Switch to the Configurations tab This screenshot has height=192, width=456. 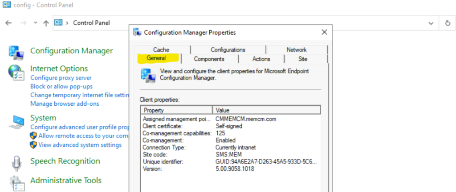228,50
